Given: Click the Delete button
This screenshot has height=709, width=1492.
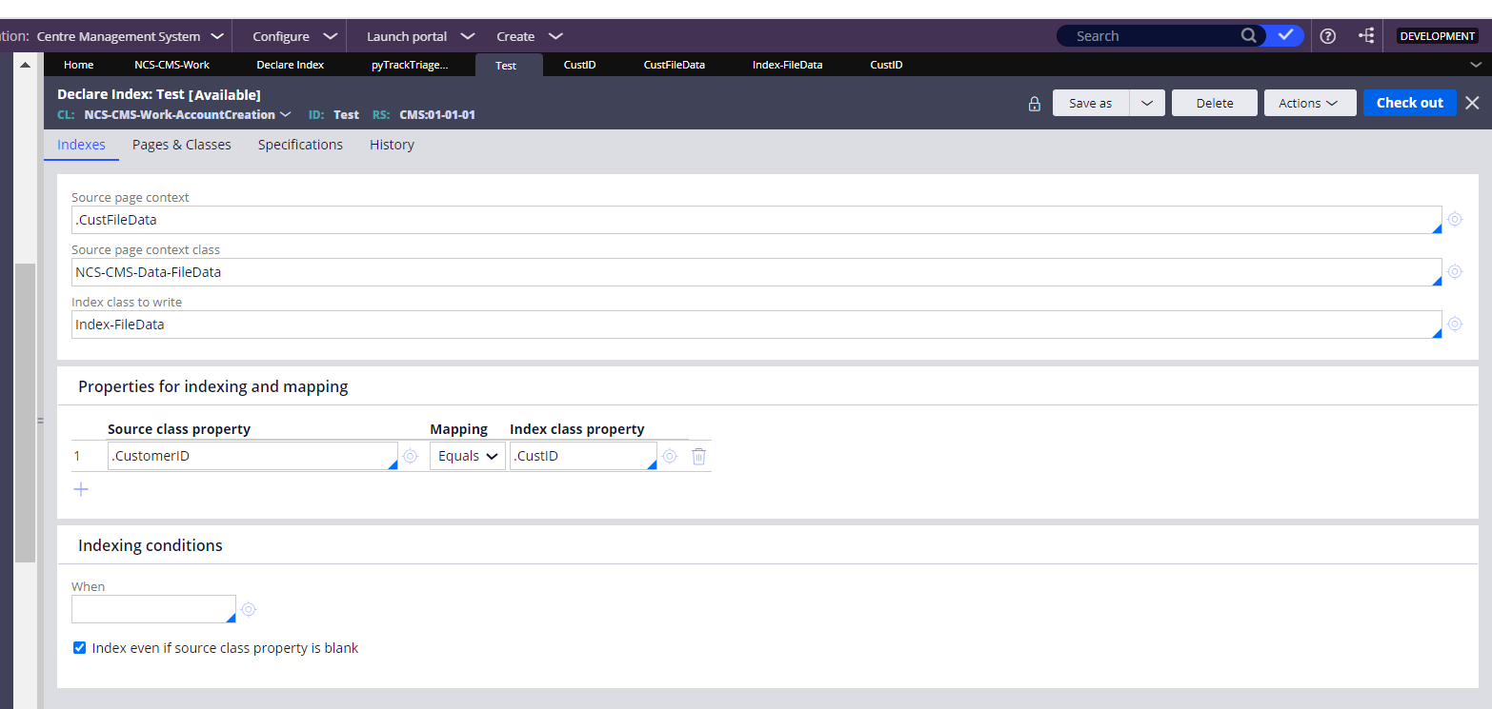Looking at the screenshot, I should pyautogui.click(x=1215, y=103).
